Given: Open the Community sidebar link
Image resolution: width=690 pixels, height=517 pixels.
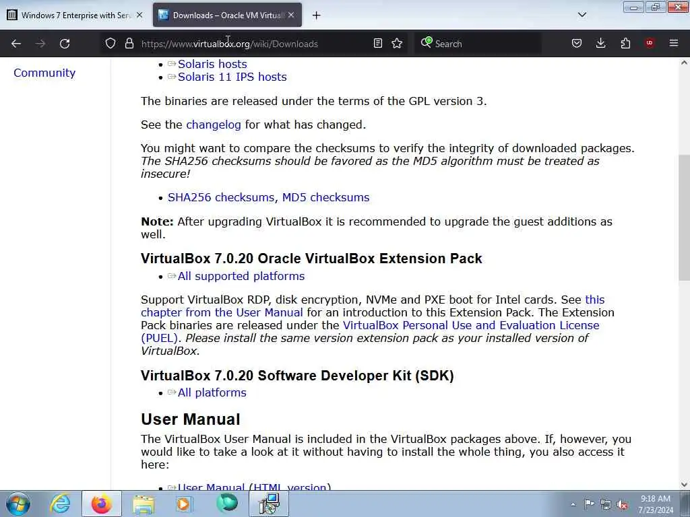Looking at the screenshot, I should click(x=44, y=73).
